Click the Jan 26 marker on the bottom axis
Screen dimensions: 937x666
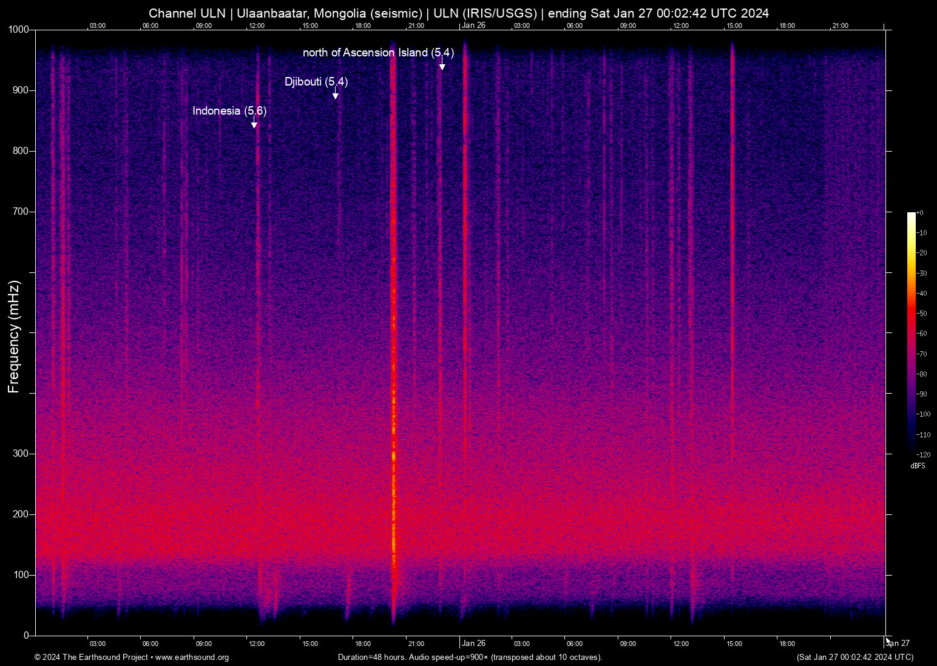pyautogui.click(x=473, y=644)
